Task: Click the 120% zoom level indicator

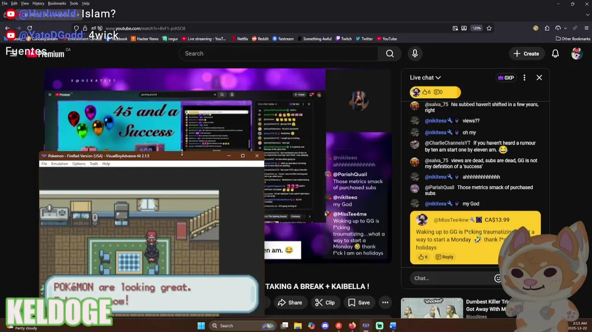Action: point(476,28)
